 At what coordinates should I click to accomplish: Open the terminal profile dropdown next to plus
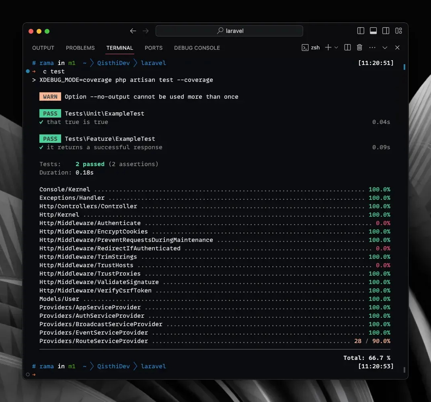[337, 47]
